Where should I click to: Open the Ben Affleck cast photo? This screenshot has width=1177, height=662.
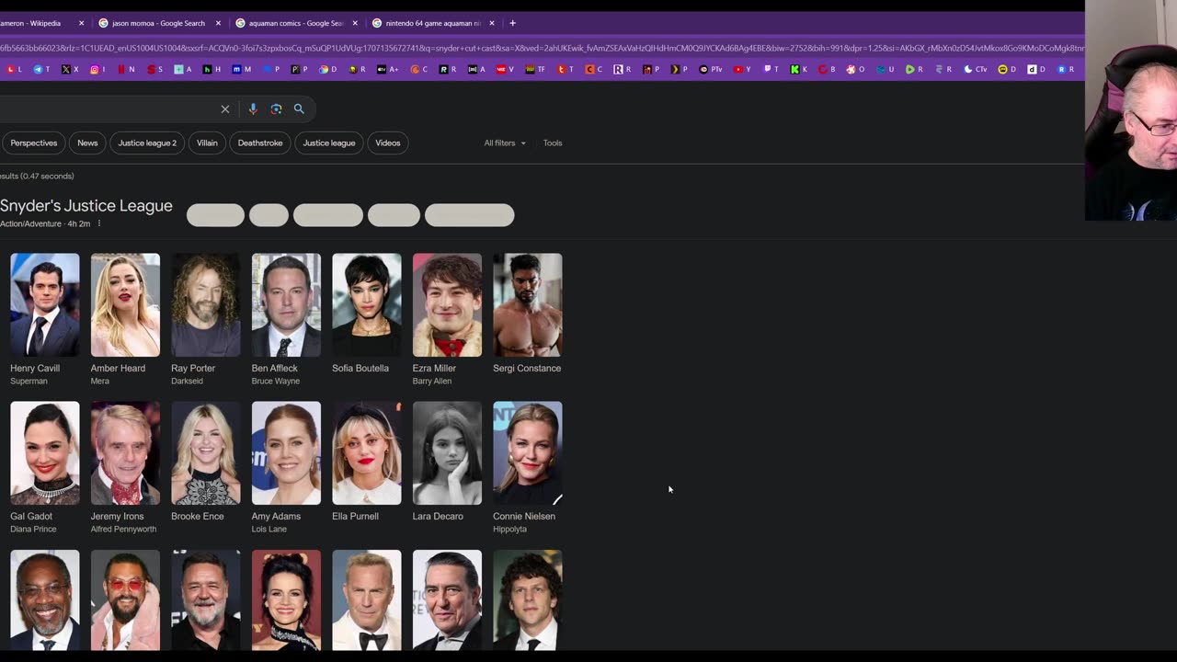pos(286,304)
